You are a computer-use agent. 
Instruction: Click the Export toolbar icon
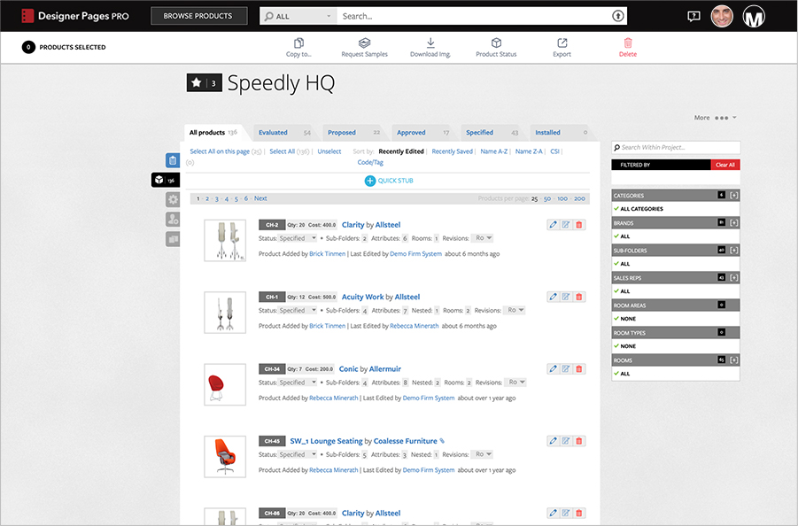click(x=562, y=43)
